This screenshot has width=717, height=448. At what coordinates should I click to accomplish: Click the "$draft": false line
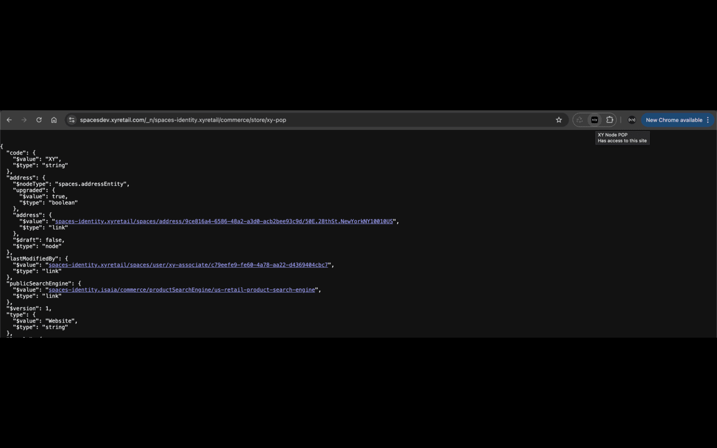point(39,240)
